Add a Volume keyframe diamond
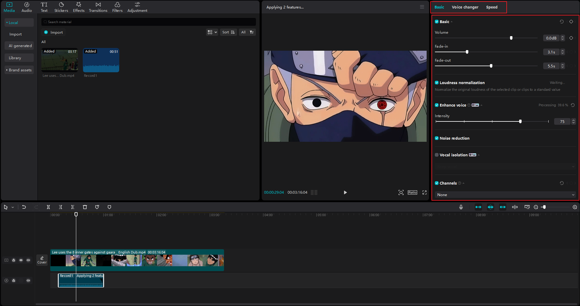The width and height of the screenshot is (580, 306). click(571, 38)
